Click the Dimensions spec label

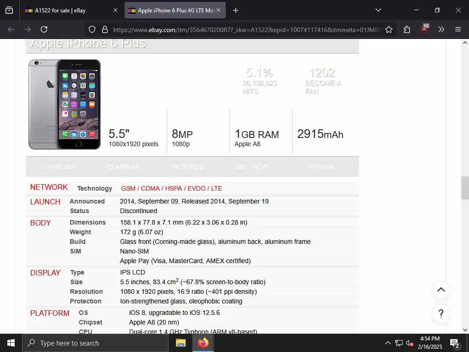click(87, 222)
